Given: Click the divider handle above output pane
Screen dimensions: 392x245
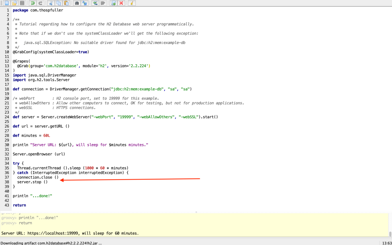Looking at the screenshot, I should point(196,212).
